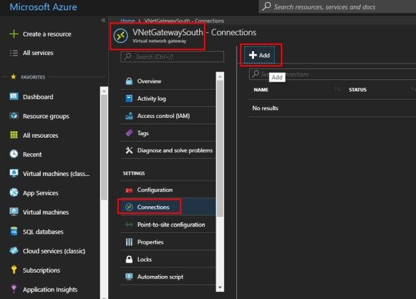Focus the resource menu Search (Ctrl+/) box
Viewport: 416px width, 299px height.
[172, 57]
